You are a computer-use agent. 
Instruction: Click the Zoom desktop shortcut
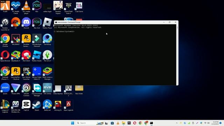click(5, 89)
